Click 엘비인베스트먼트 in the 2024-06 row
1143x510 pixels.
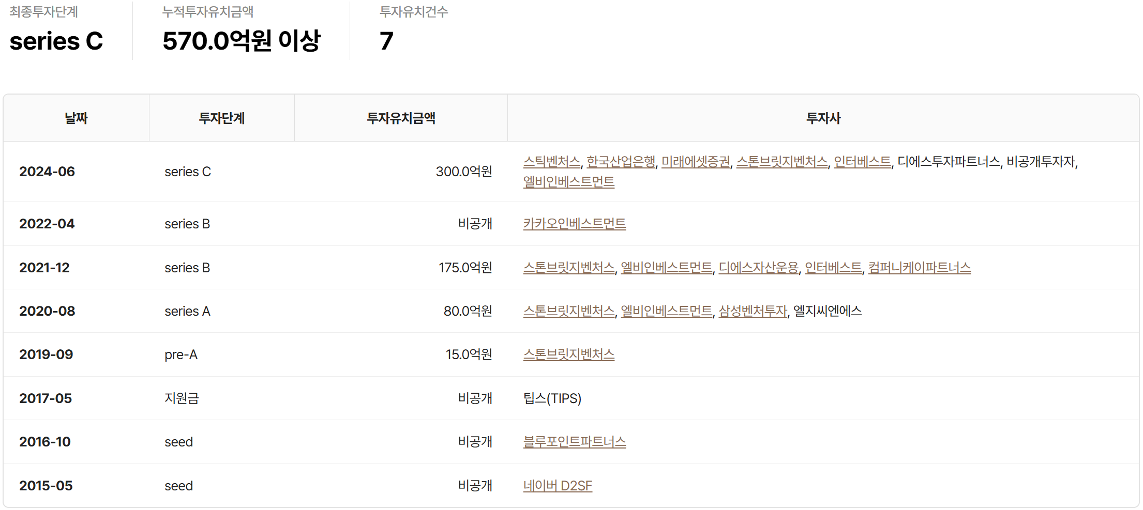point(568,182)
